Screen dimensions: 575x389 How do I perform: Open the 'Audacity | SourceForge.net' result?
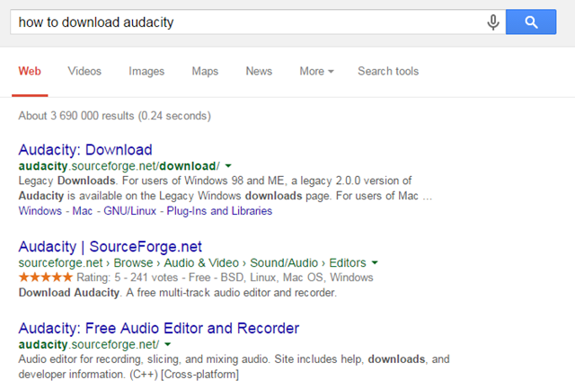[x=110, y=246]
